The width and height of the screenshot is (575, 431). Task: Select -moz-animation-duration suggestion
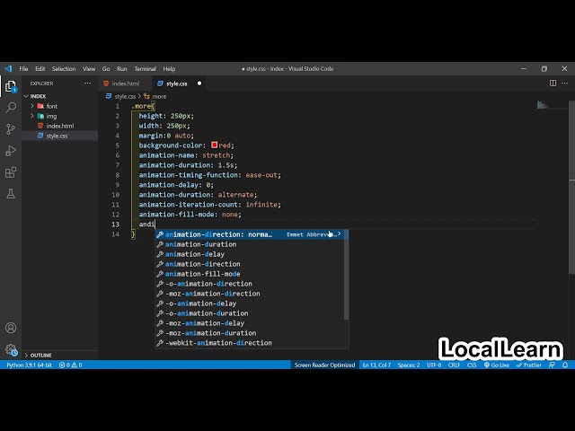(250, 333)
